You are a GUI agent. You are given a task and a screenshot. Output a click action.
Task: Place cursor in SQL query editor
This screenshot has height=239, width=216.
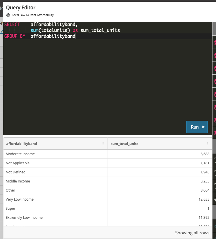[108, 78]
